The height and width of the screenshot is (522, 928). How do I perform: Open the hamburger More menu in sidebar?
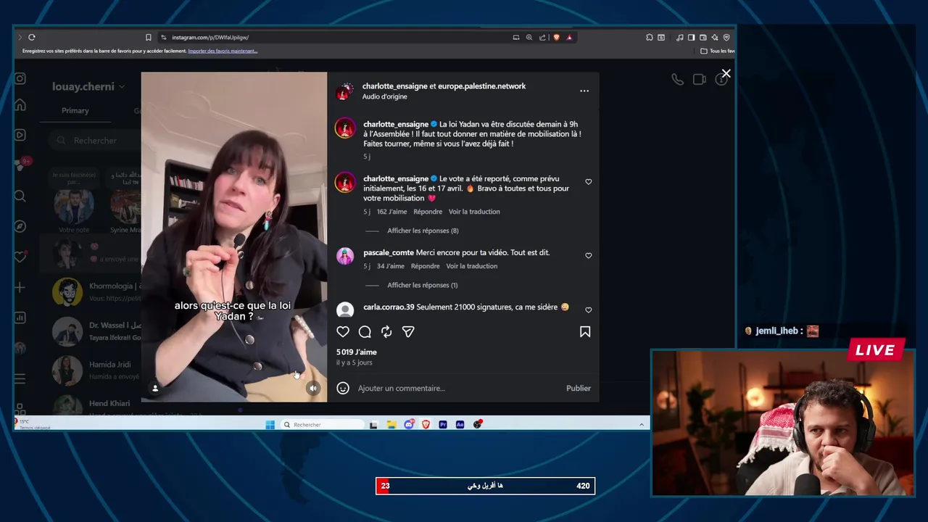point(20,378)
